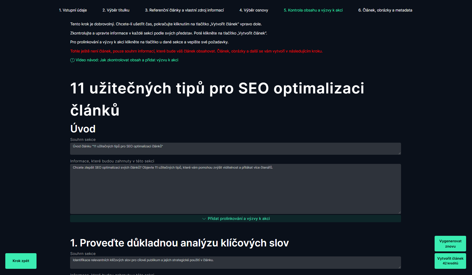This screenshot has height=275, width=472.
Task: Expand Přidat prolinkování a výzvy k akci
Action: point(236,218)
